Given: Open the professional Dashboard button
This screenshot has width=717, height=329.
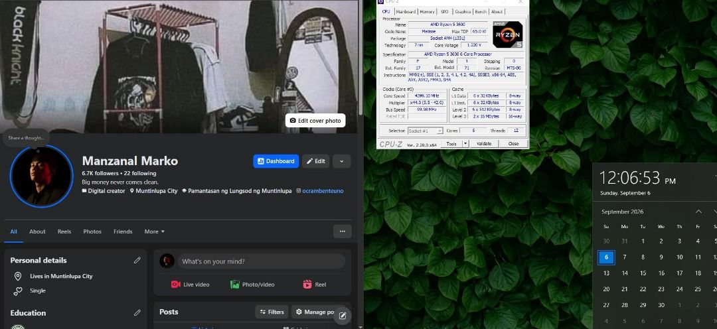Looking at the screenshot, I should pyautogui.click(x=276, y=161).
